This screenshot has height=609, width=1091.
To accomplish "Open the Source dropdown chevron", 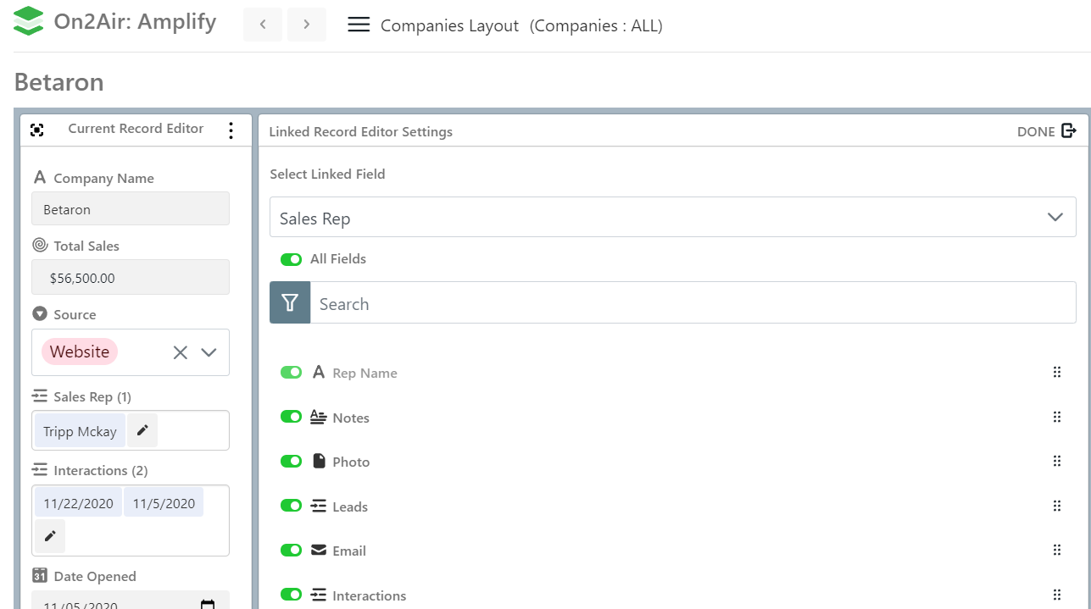I will [x=209, y=352].
